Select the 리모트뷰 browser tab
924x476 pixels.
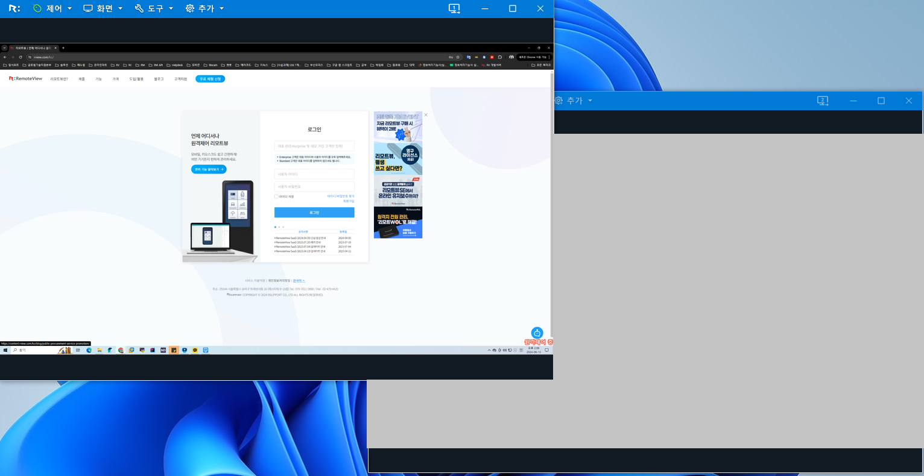tap(33, 48)
